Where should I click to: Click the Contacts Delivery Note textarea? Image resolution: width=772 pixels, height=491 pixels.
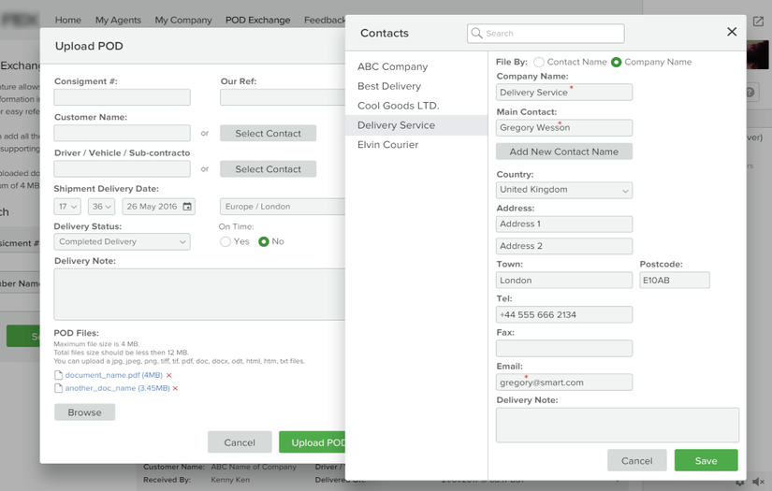tap(618, 426)
